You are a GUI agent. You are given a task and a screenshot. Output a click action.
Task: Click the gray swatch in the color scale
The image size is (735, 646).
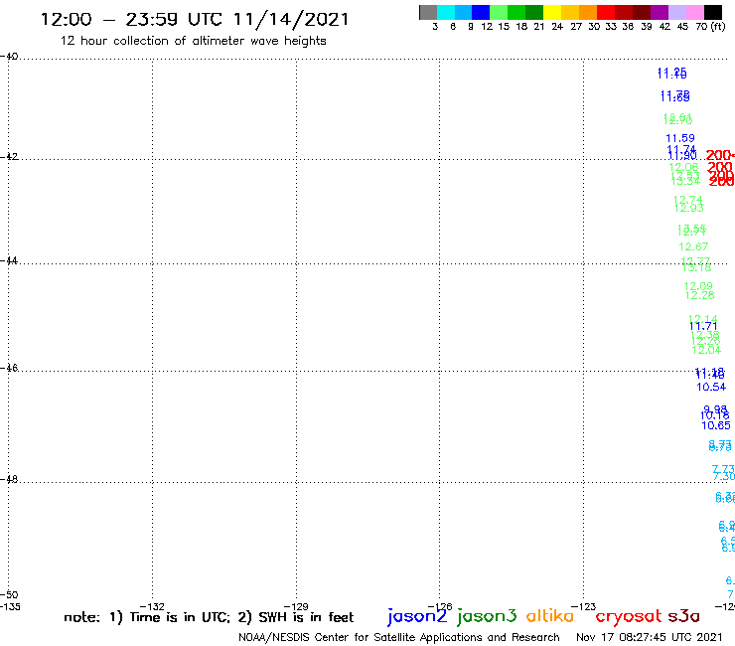pyautogui.click(x=428, y=12)
